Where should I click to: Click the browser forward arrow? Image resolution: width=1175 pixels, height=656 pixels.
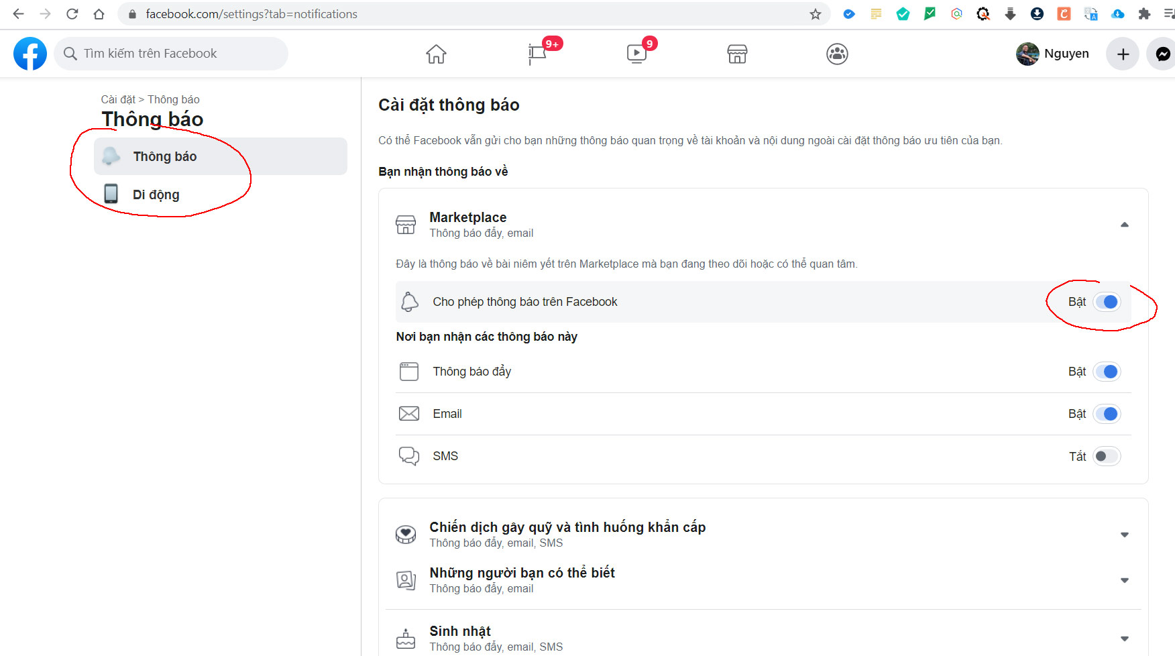tap(45, 13)
